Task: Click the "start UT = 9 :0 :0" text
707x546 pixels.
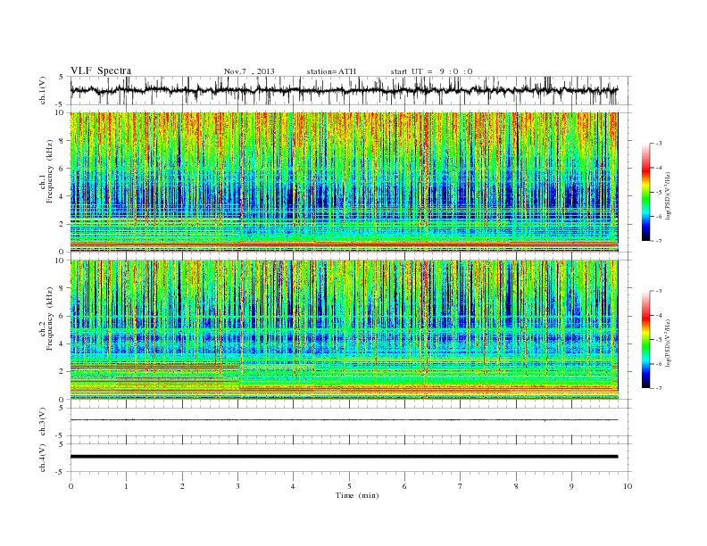Action: click(x=431, y=71)
